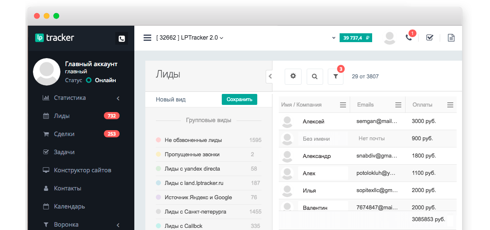Open calls notification phone icon with badge
Screen dimensions: 490x230
coord(408,37)
